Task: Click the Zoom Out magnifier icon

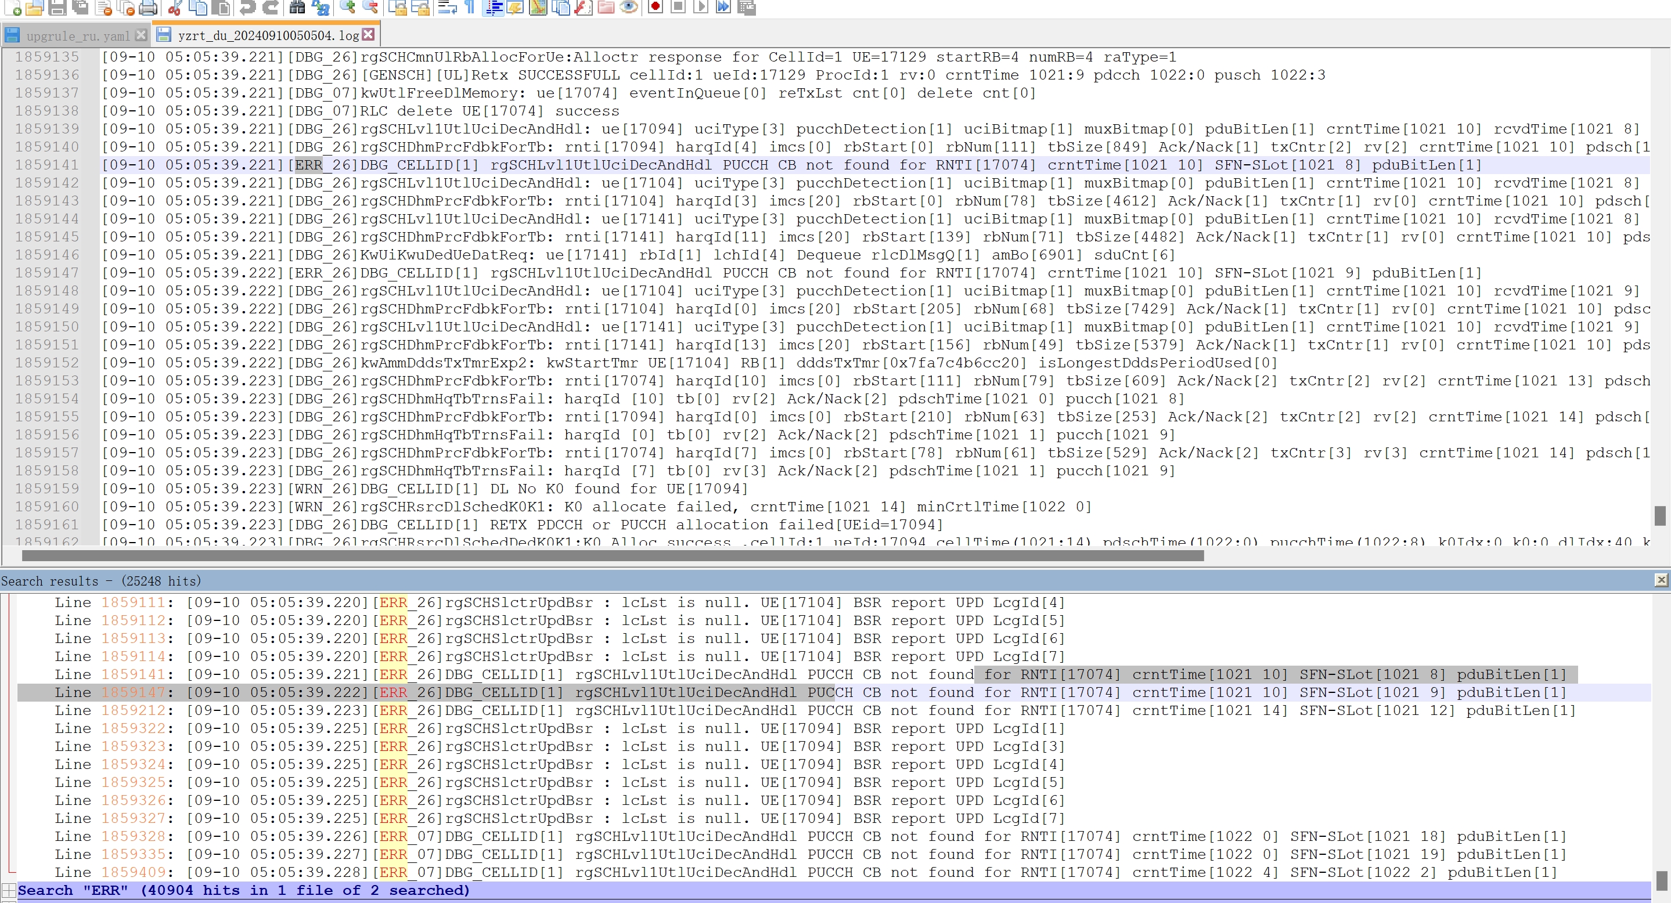Action: point(370,8)
